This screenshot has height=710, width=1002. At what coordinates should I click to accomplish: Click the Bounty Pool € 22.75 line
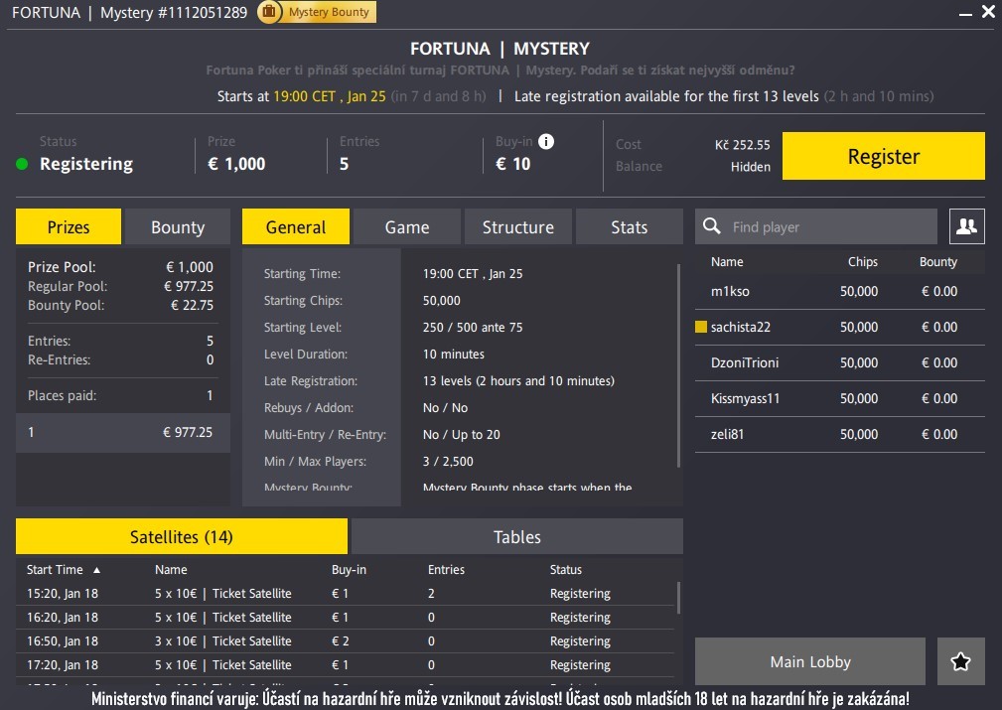[x=120, y=306]
